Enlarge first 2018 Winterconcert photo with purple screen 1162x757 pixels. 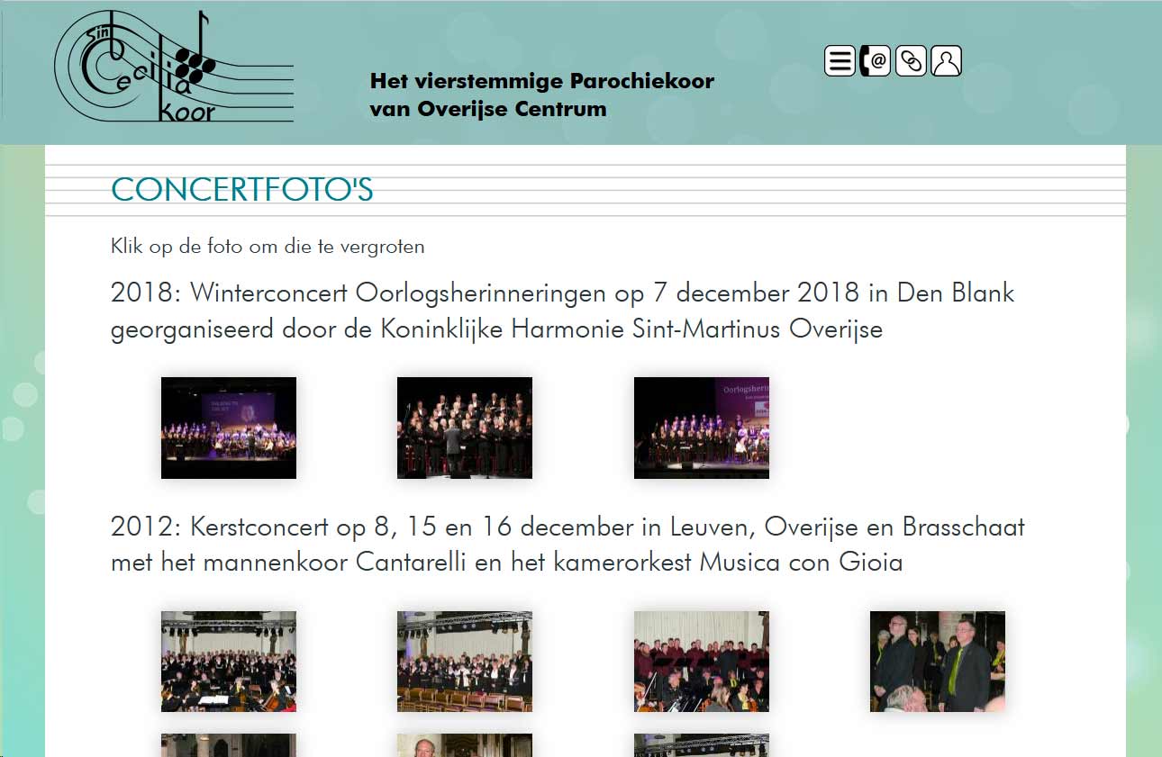click(229, 428)
